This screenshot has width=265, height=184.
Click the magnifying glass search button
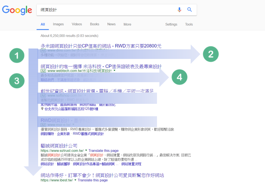(x=190, y=10)
